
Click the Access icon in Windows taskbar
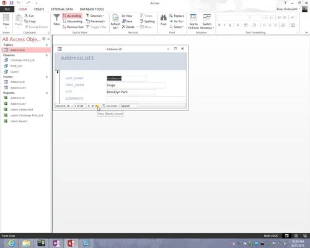(x=71, y=243)
